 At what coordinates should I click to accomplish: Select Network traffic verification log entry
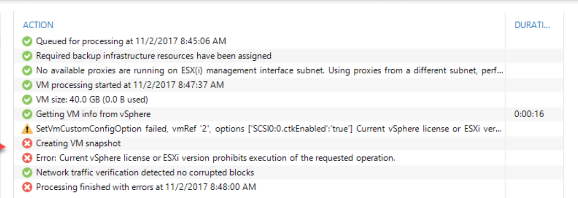145,172
